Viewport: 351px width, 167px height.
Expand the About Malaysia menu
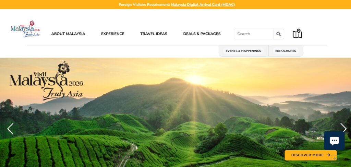coord(68,34)
